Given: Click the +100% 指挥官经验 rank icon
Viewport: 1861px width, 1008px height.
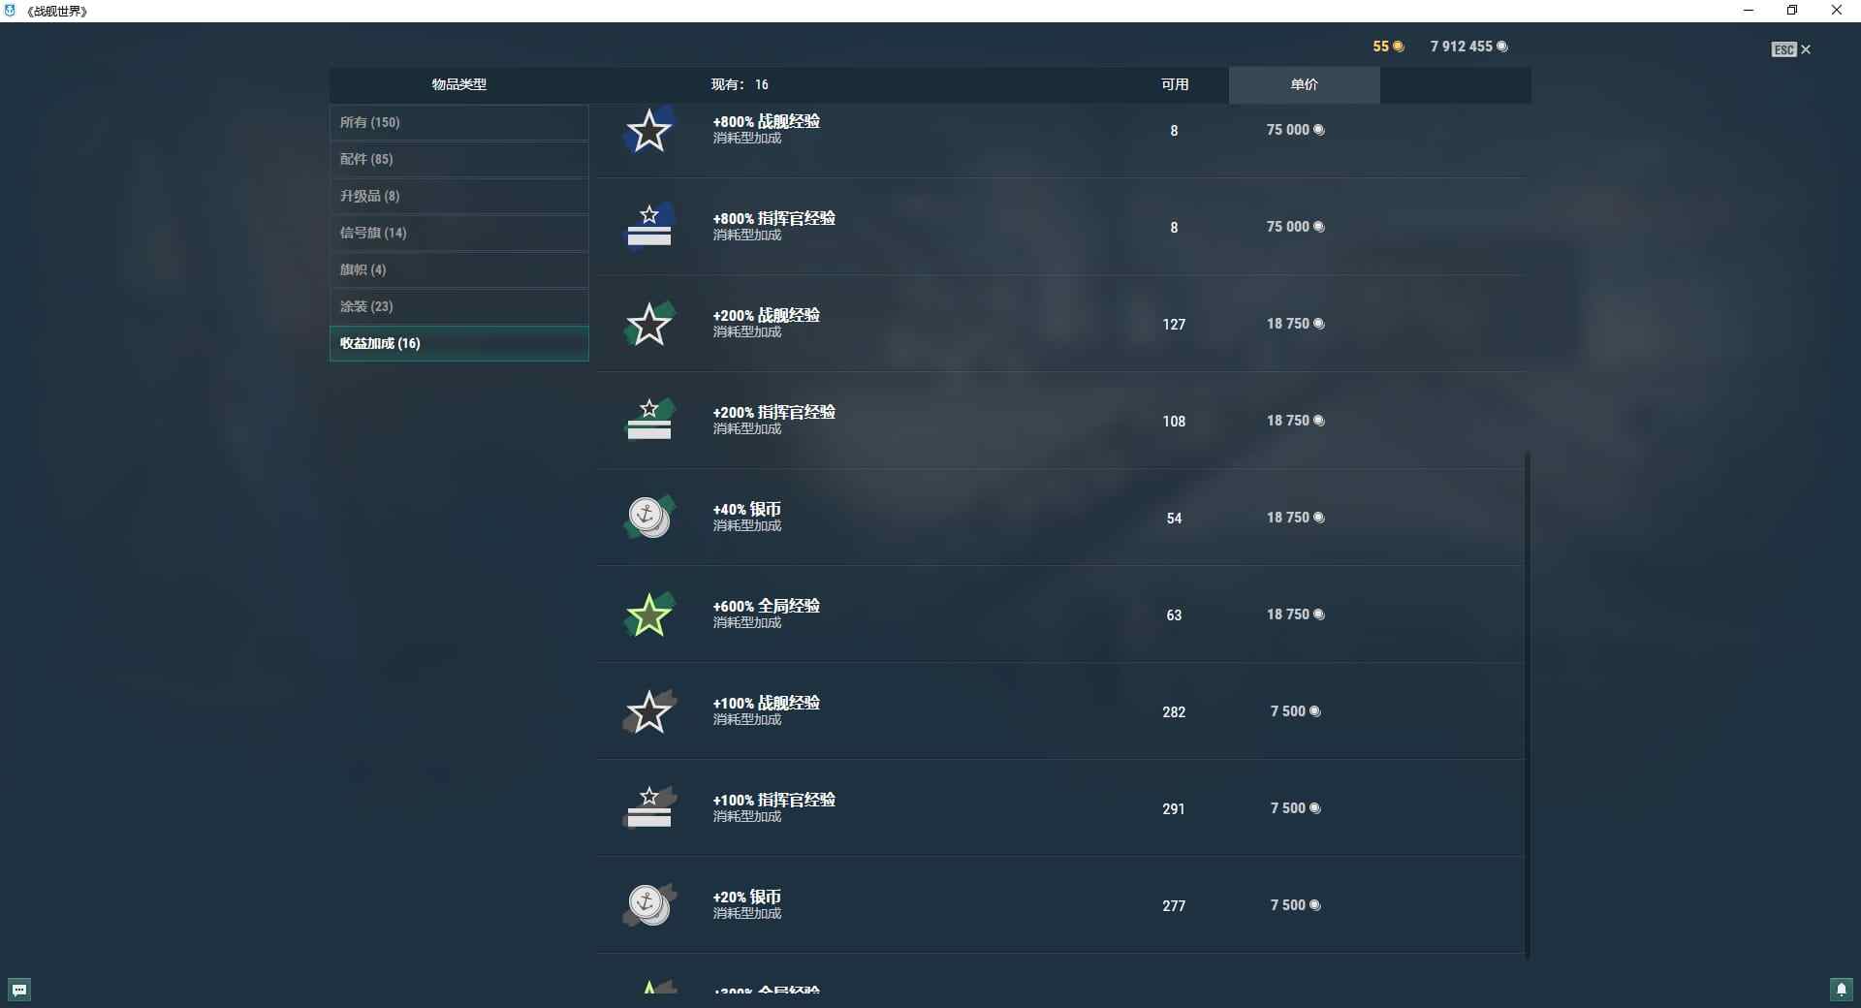Looking at the screenshot, I should click(x=648, y=807).
